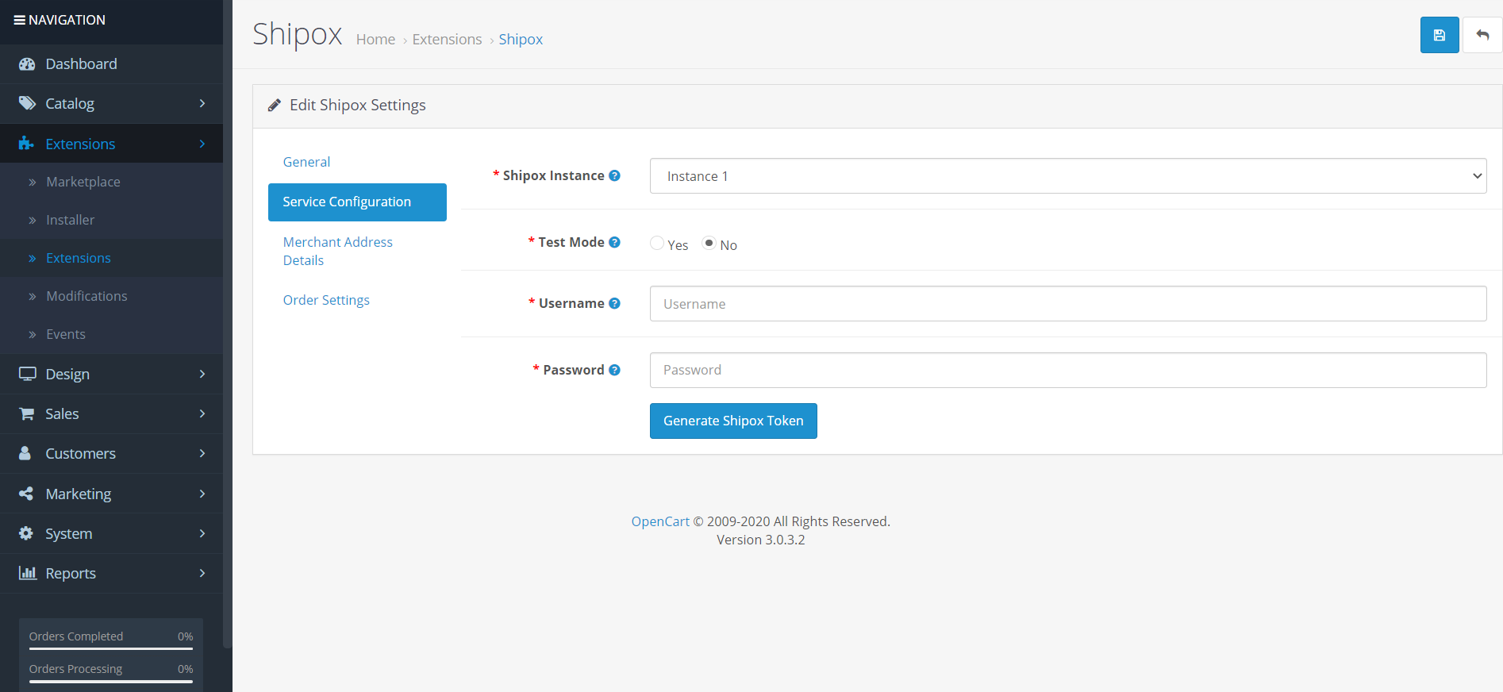Click help icon next to Username label
The image size is (1503, 692).
614,303
